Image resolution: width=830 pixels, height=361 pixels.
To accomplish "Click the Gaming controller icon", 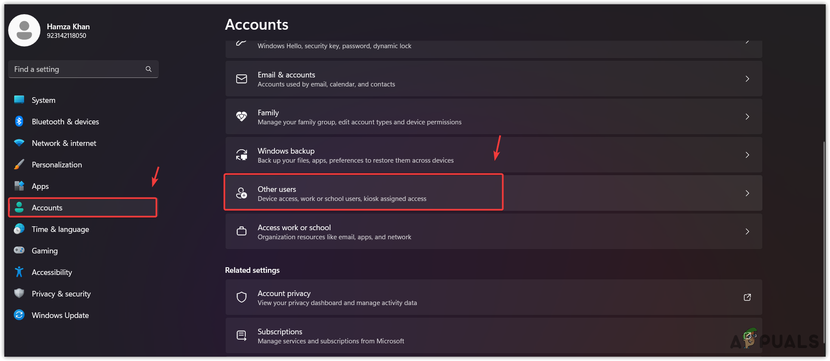I will click(19, 250).
